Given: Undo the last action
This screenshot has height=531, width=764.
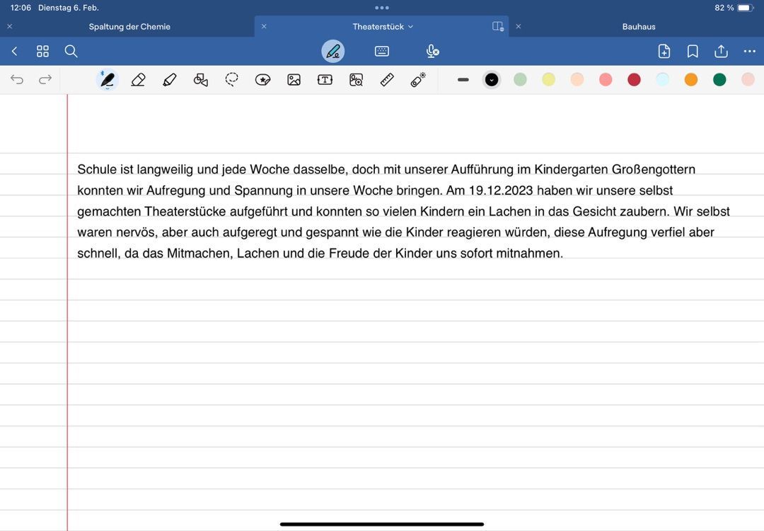Looking at the screenshot, I should (17, 79).
